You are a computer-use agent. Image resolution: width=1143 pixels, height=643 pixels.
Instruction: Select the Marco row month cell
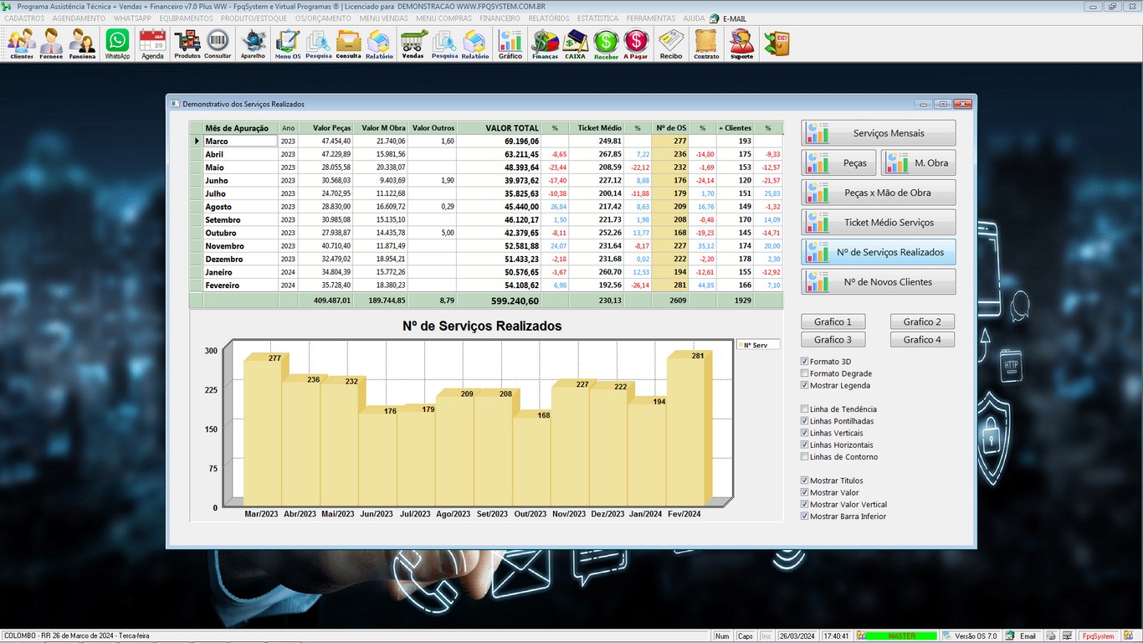[240, 141]
